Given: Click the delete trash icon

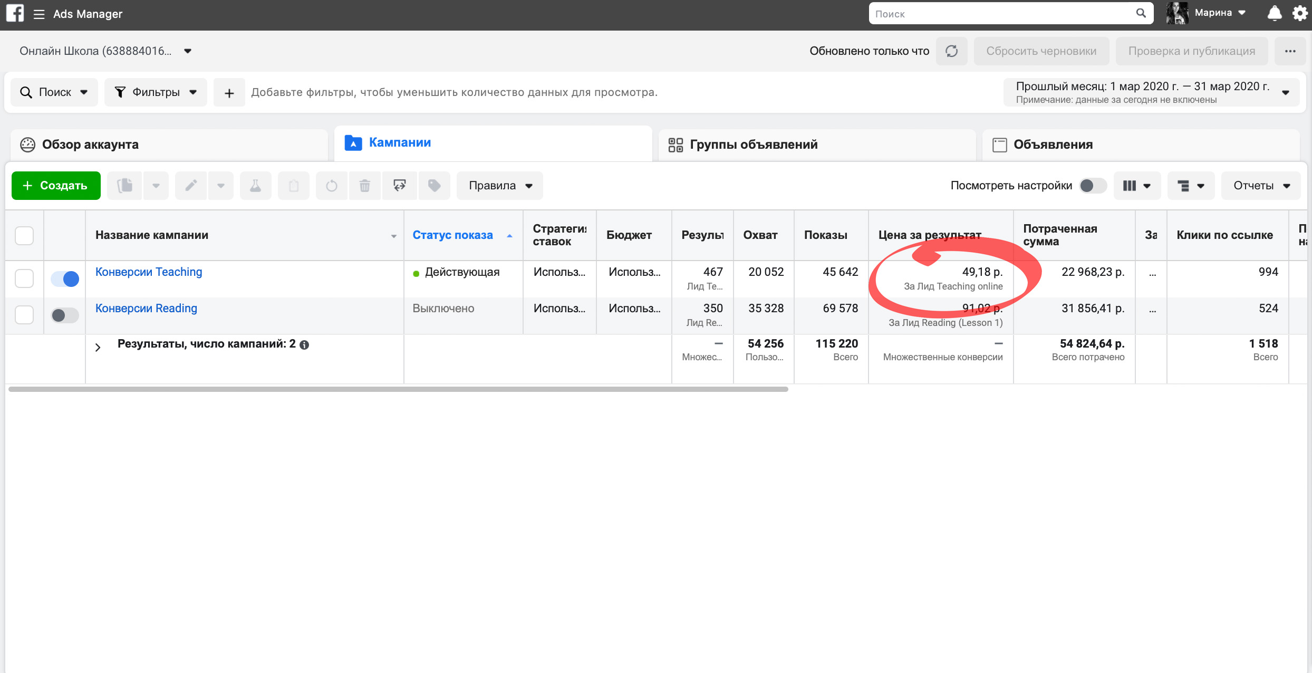Looking at the screenshot, I should point(364,186).
